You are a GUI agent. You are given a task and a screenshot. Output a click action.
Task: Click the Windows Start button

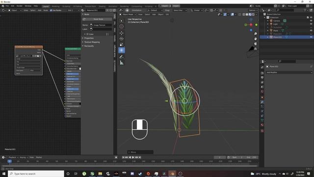coord(4,174)
